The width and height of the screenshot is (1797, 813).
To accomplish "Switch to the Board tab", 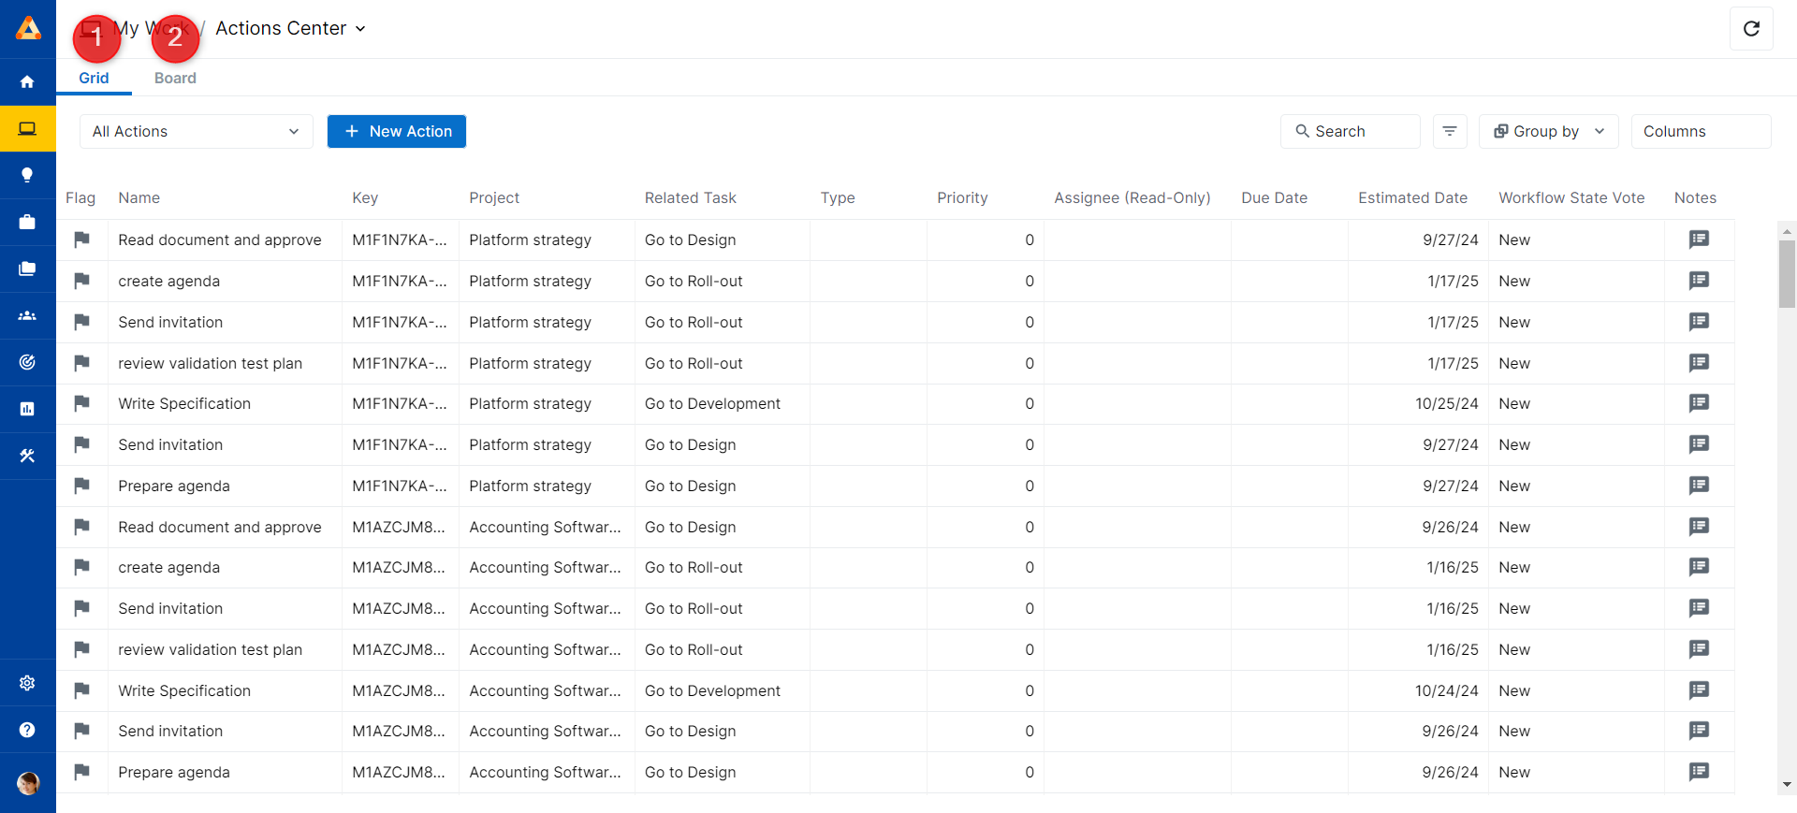I will pos(175,78).
